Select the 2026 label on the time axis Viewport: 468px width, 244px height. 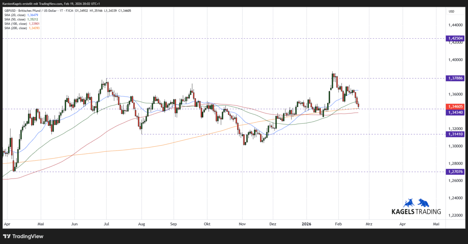pyautogui.click(x=307, y=224)
